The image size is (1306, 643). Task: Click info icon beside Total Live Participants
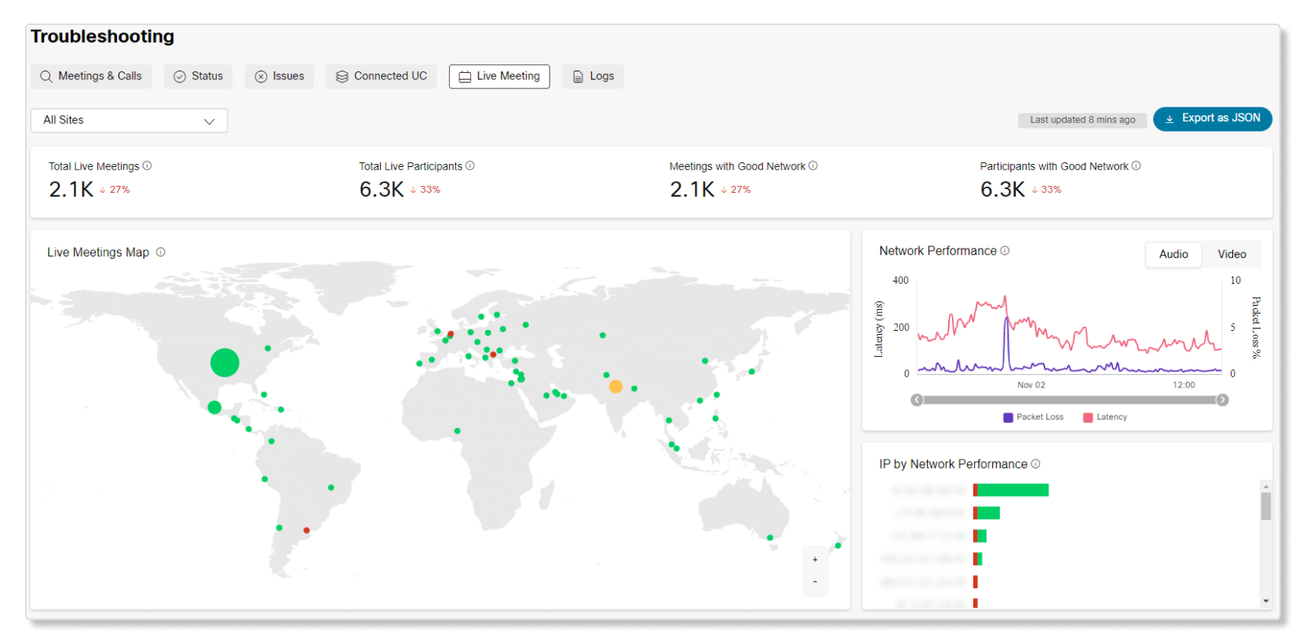tap(470, 166)
